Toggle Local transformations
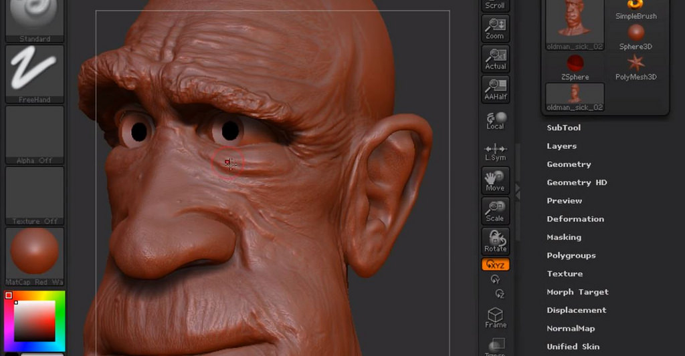 [496, 121]
